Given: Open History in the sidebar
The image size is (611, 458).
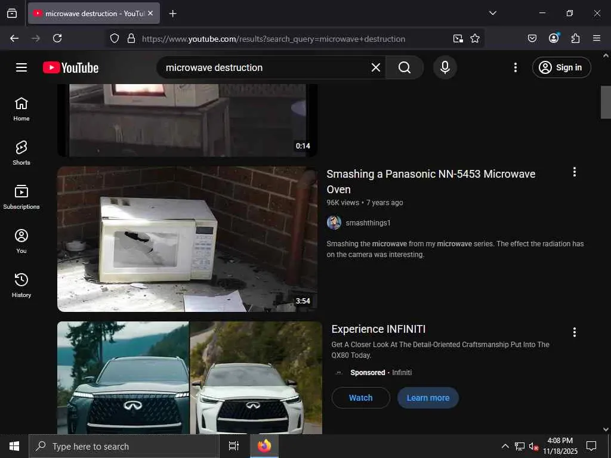Looking at the screenshot, I should coord(21,285).
